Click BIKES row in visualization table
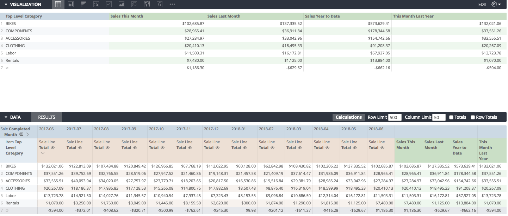Screen dimensions: 508x216 tap(253, 24)
